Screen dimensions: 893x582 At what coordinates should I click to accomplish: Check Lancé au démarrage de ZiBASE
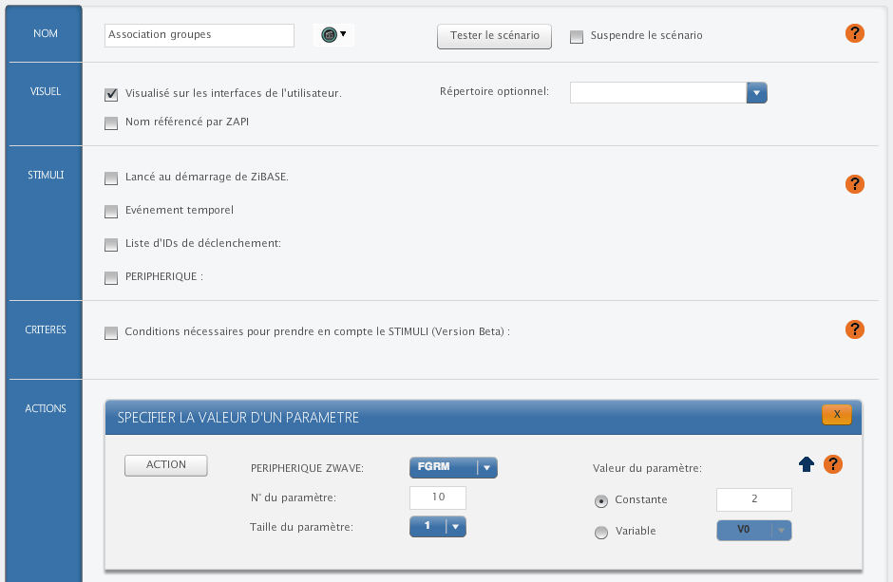coord(111,178)
